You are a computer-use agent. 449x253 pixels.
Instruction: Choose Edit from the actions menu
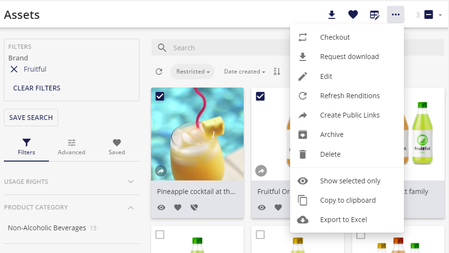(x=347, y=76)
